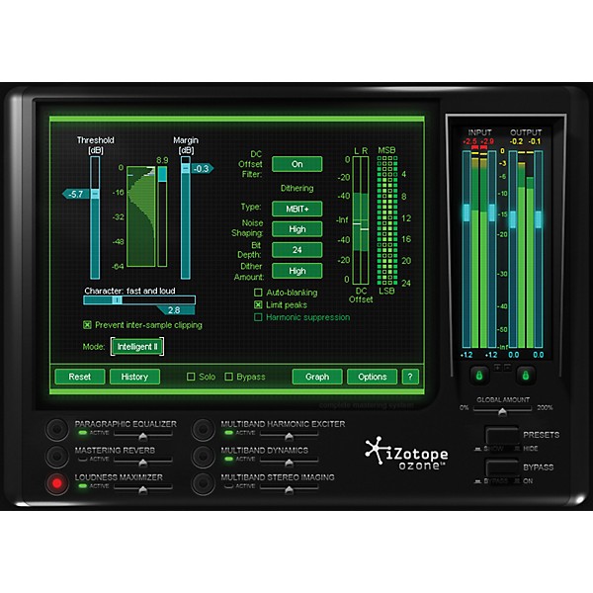Uncheck Prevent inter-sample clipping

[x=87, y=325]
